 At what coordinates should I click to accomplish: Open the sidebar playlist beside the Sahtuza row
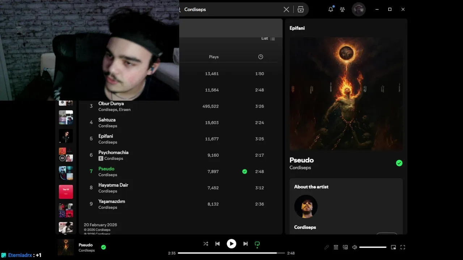tap(66, 117)
